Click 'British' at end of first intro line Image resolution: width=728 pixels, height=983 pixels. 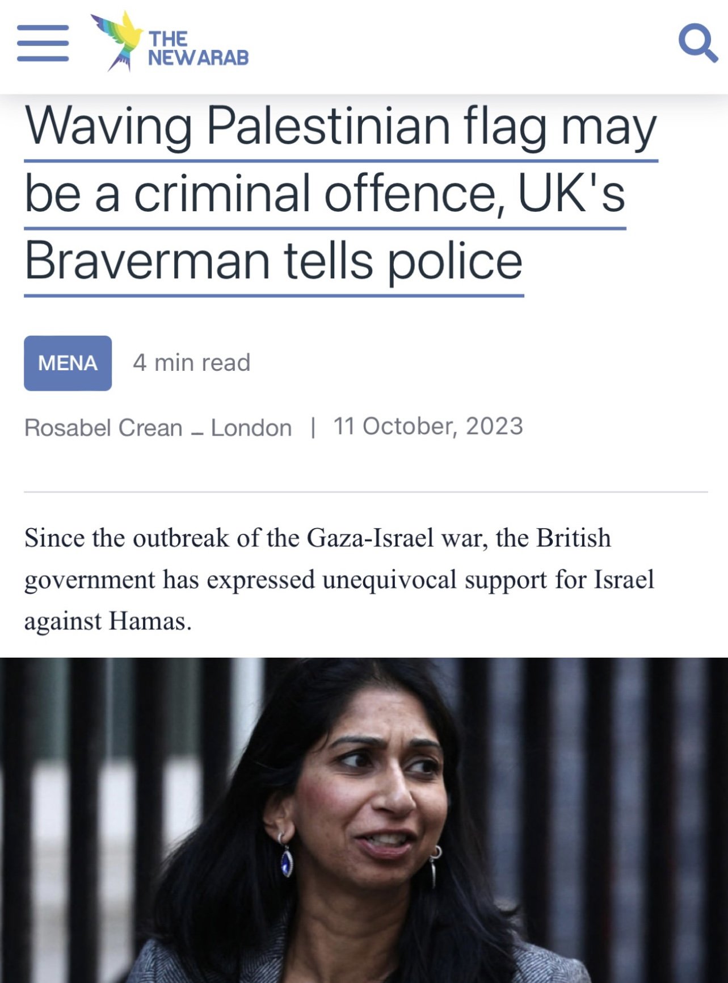tap(574, 538)
